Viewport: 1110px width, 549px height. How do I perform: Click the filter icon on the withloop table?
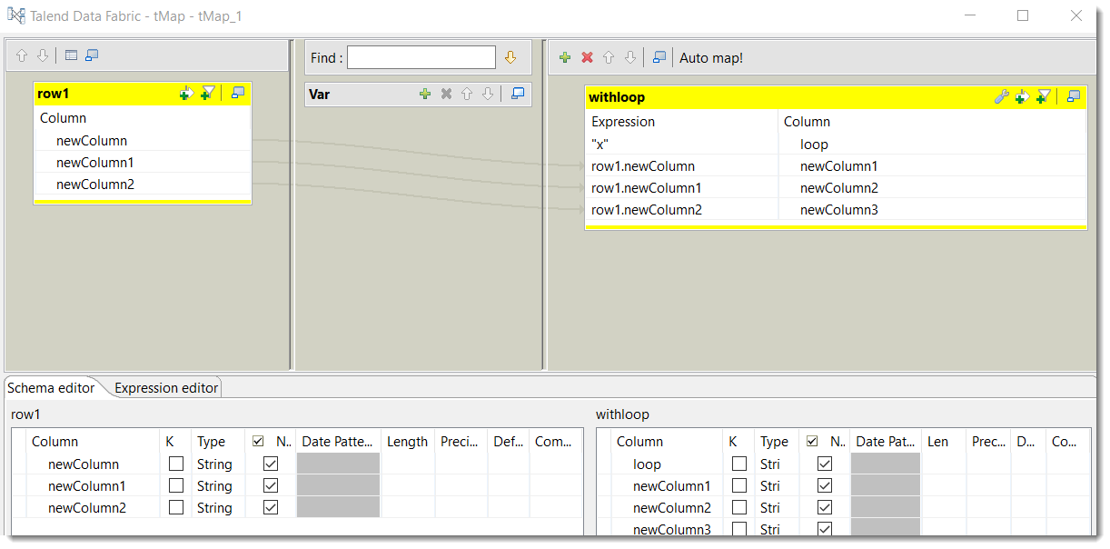(x=1044, y=96)
